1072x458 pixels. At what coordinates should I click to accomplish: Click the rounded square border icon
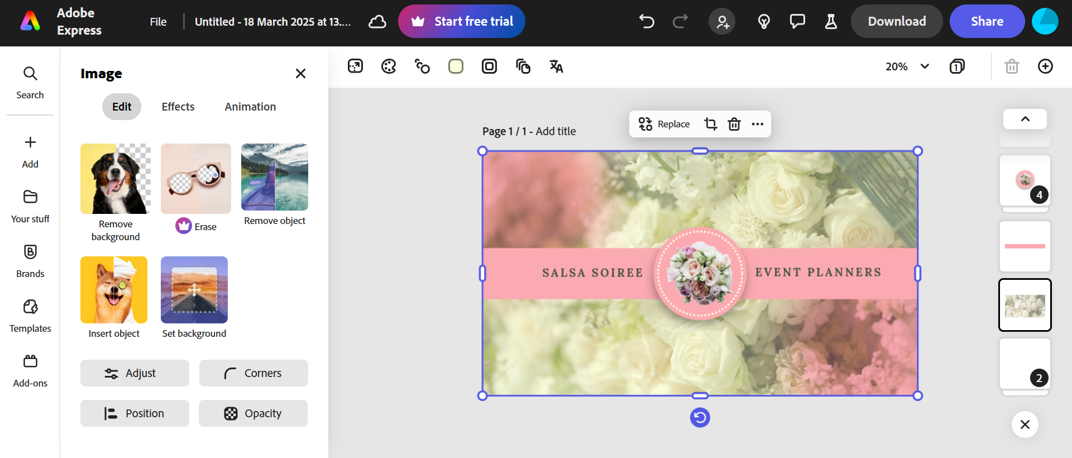pos(489,66)
